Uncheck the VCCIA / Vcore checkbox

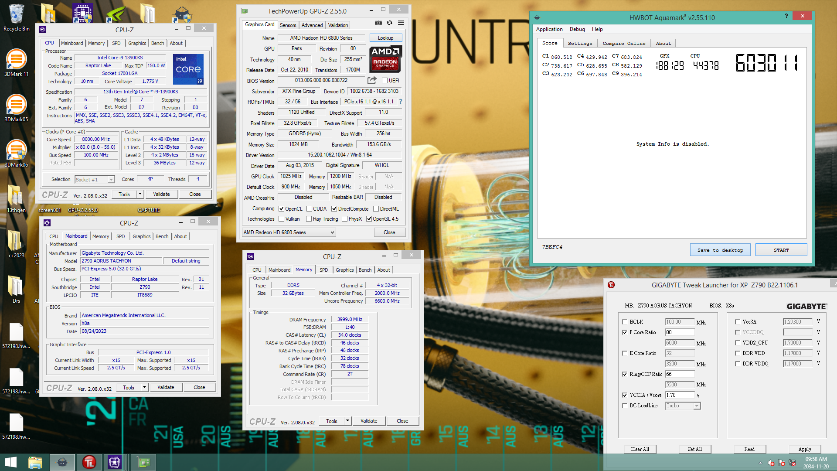click(x=625, y=395)
